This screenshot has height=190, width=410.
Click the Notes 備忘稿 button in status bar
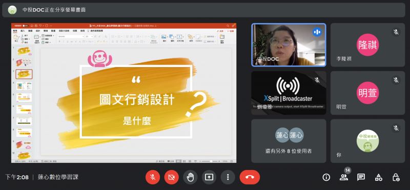(160, 161)
